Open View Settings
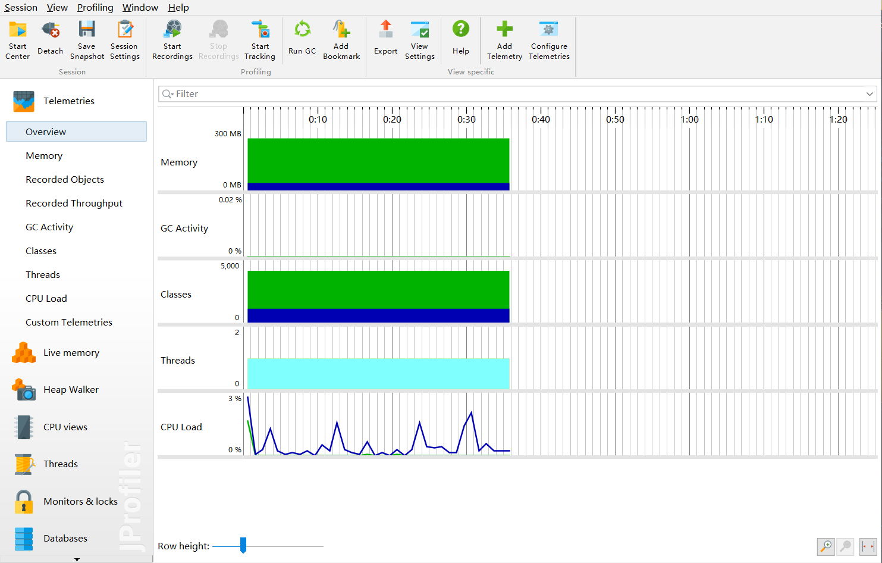The width and height of the screenshot is (882, 563). [x=419, y=40]
